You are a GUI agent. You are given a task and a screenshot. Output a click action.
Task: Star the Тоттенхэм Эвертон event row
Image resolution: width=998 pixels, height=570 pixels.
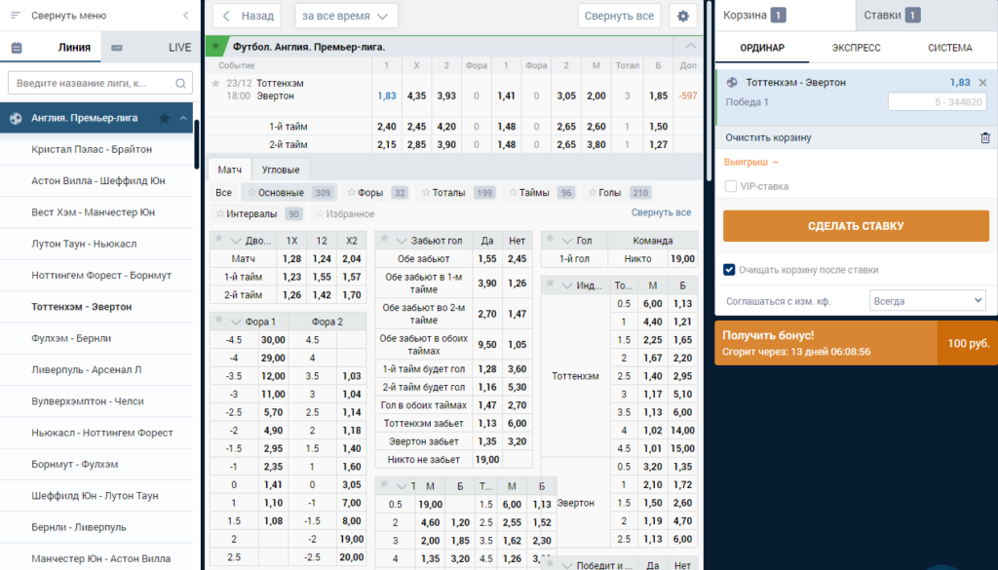tap(215, 84)
